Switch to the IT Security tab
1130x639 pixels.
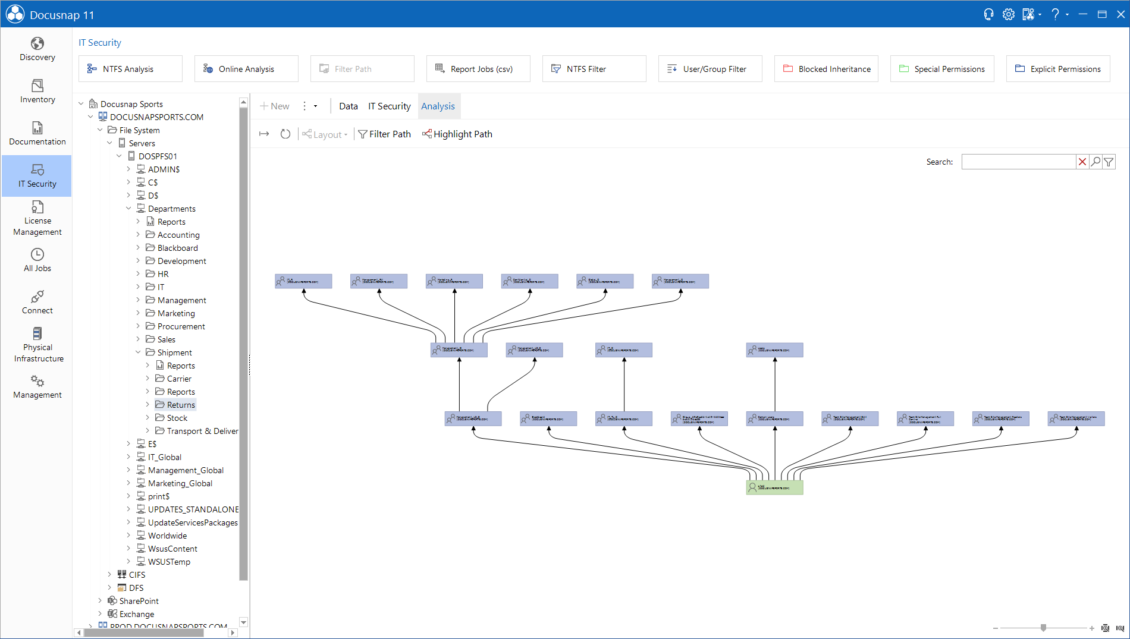click(389, 106)
